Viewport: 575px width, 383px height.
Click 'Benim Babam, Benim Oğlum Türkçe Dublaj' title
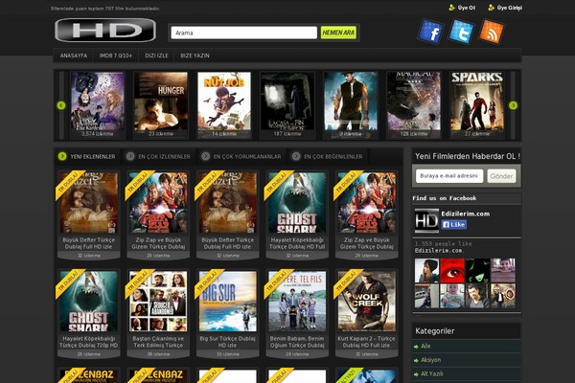coord(297,342)
